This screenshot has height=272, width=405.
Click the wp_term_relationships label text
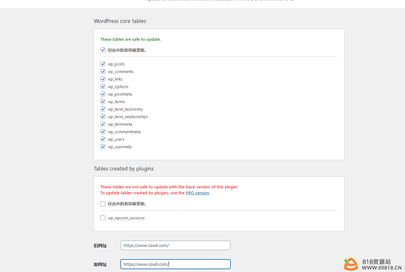tap(128, 117)
